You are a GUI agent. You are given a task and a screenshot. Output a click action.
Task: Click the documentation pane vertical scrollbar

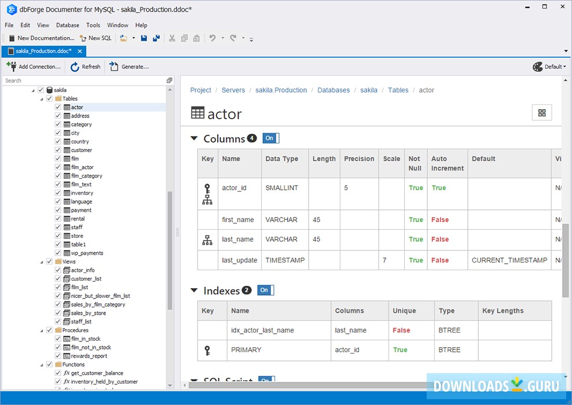click(565, 260)
